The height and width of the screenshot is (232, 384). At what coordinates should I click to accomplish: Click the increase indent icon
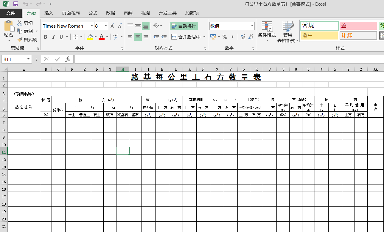[164, 37]
